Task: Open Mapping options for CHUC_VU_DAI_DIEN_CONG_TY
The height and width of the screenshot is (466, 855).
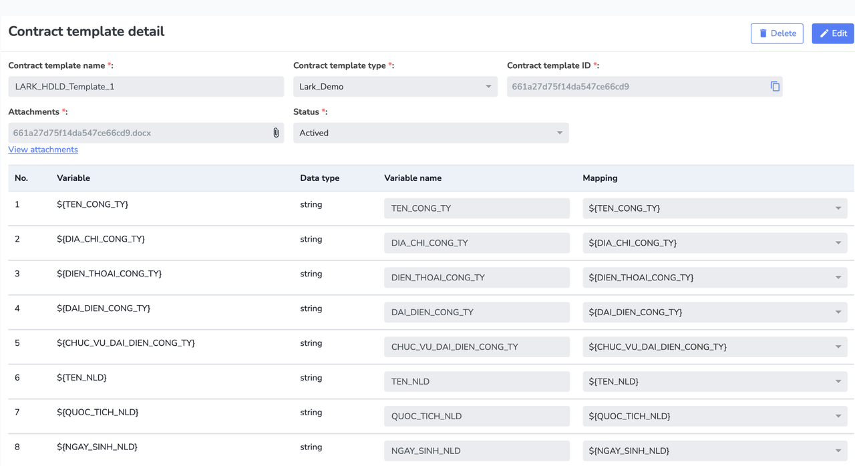Action: coord(838,346)
